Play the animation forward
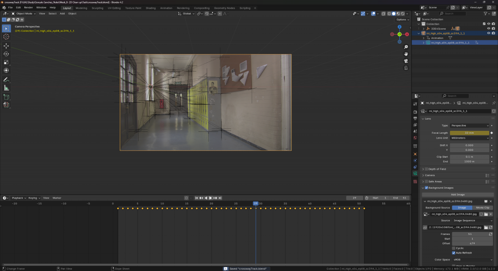The image size is (498, 271). tap(210, 198)
